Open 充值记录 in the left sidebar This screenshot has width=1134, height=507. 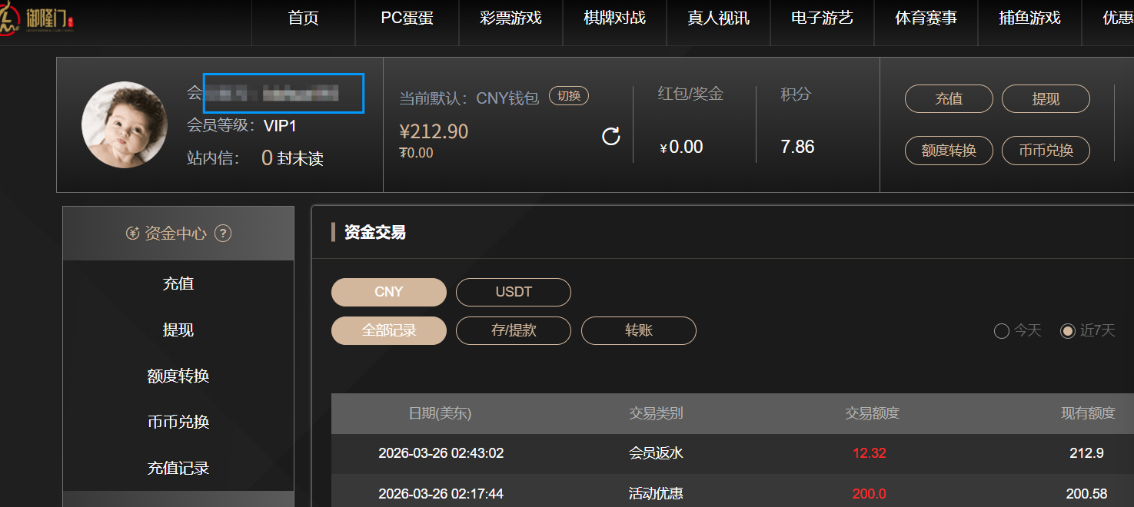coord(178,468)
